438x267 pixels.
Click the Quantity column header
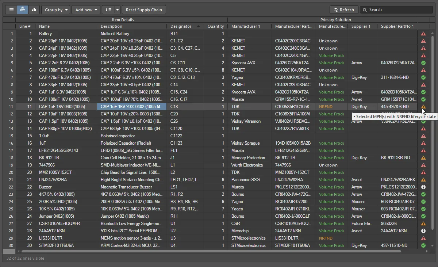tap(215, 26)
